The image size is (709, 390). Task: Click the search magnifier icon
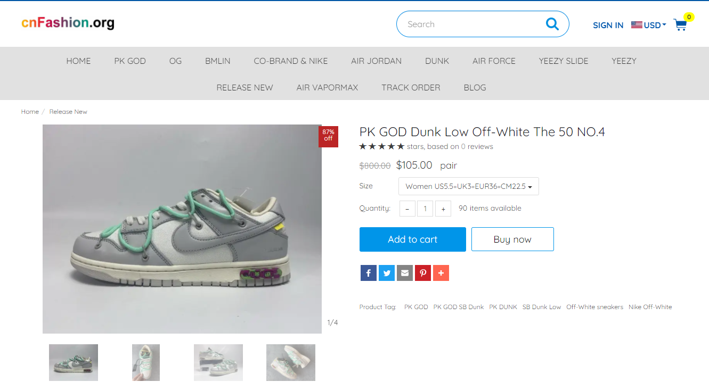[552, 24]
